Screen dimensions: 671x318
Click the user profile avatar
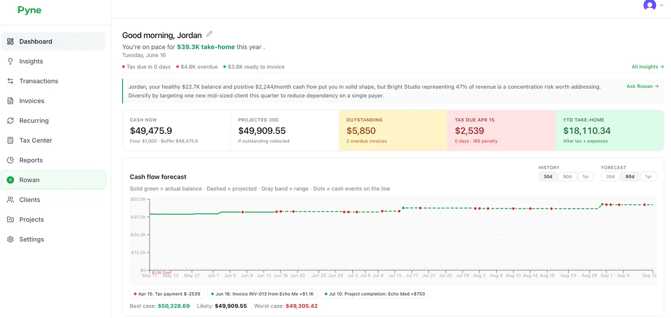[650, 5]
